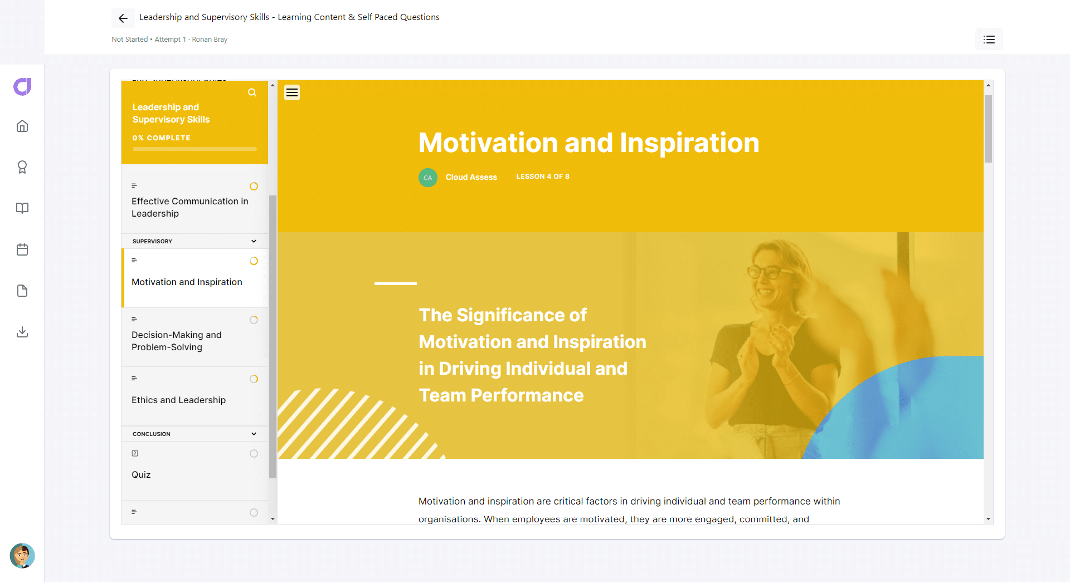Open the Quiz item in outline
The width and height of the screenshot is (1070, 583).
tap(195, 471)
